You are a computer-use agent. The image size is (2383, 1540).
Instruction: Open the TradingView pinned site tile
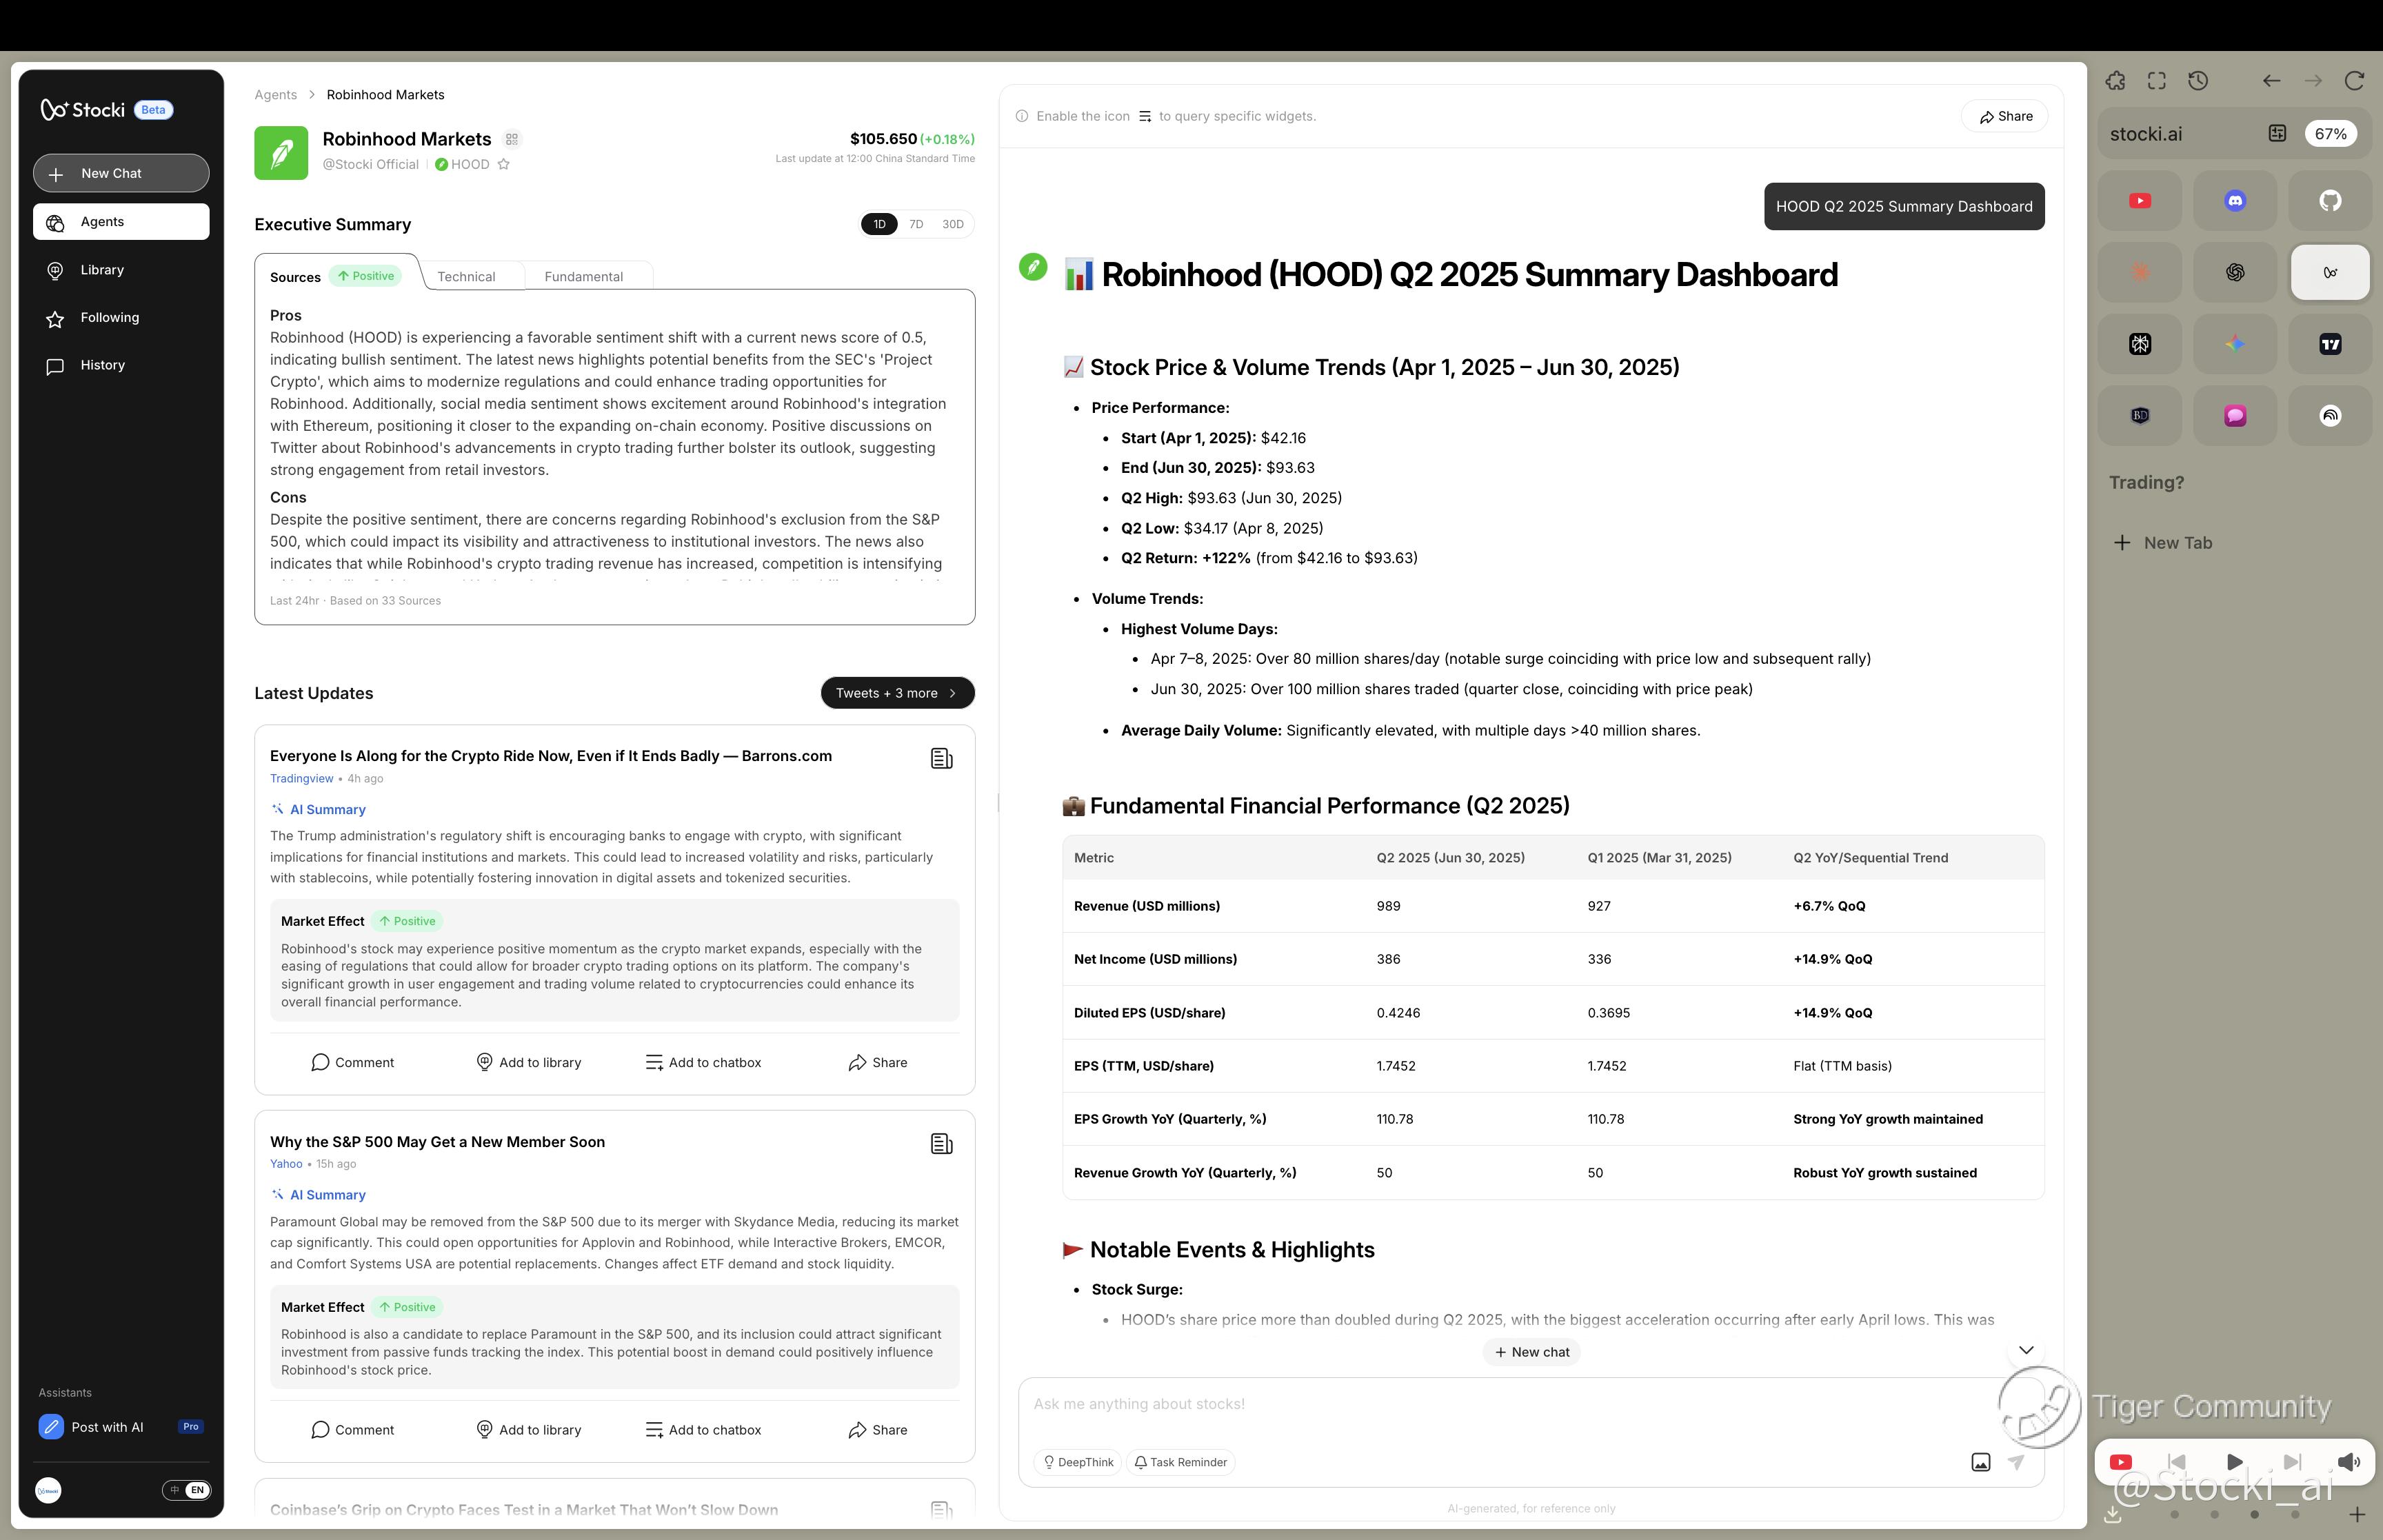pyautogui.click(x=2329, y=344)
